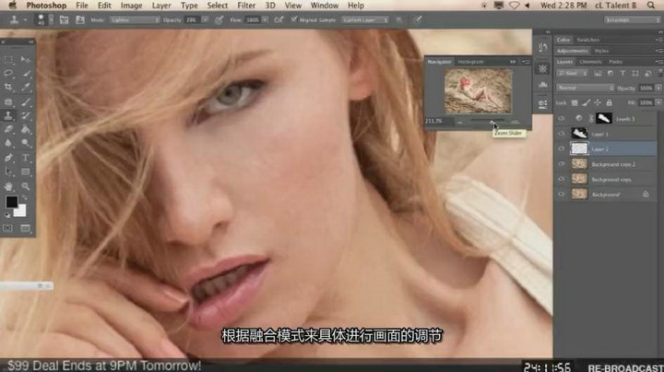Select the Blur tool
Image resolution: width=664 pixels, height=372 pixels.
8,143
